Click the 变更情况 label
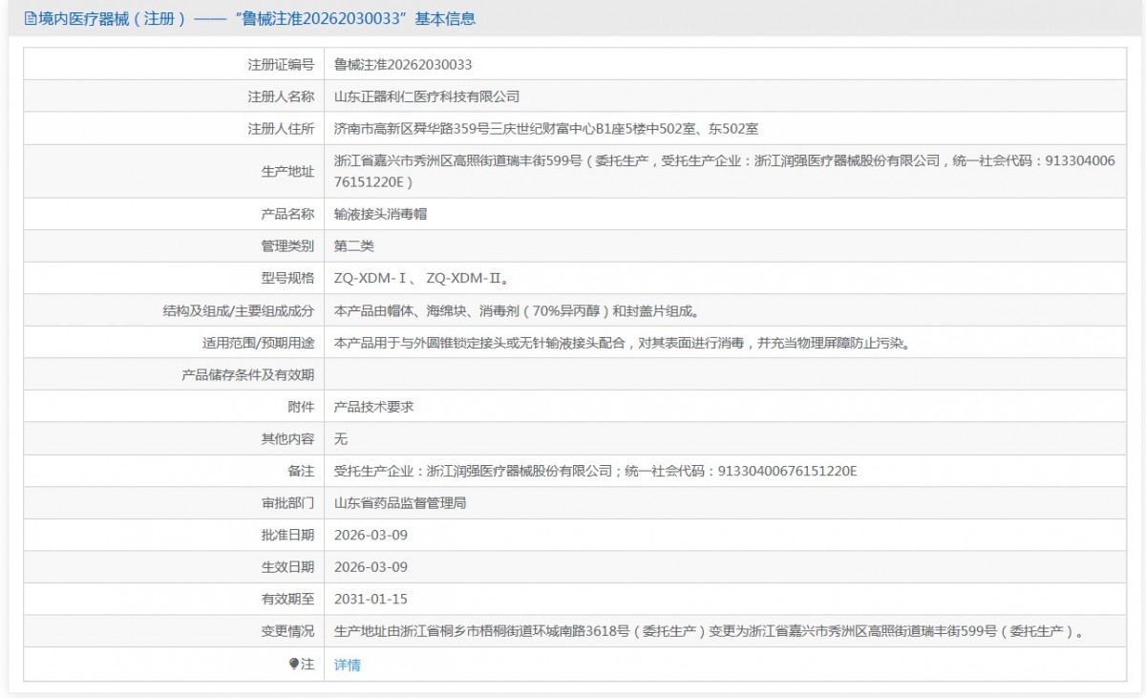1146x698 pixels. (287, 632)
